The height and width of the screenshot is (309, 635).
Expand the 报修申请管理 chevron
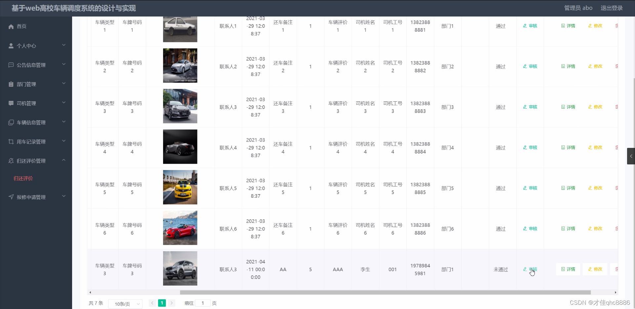click(x=64, y=196)
